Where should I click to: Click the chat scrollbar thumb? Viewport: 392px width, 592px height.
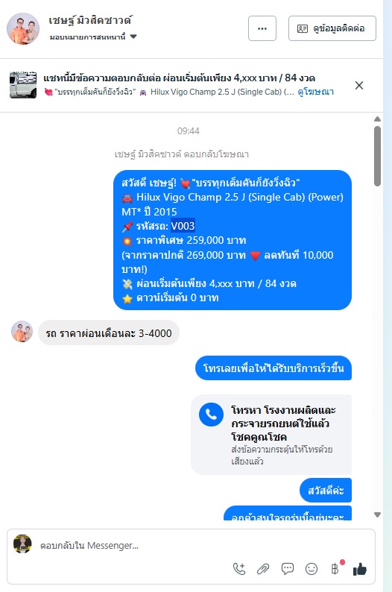click(377, 156)
